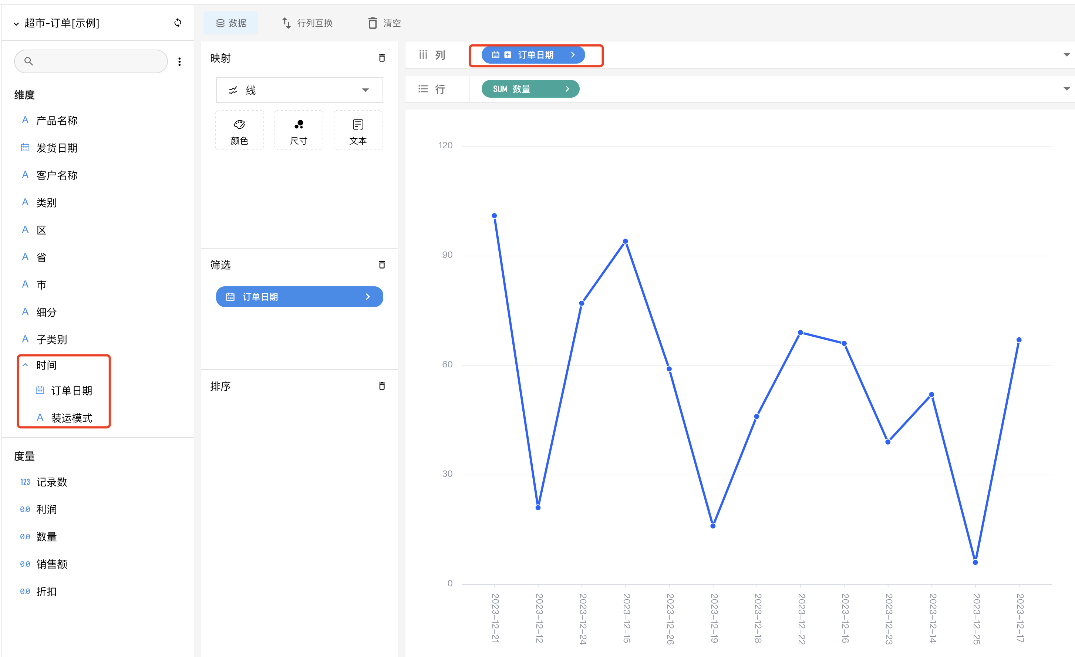Image resolution: width=1075 pixels, height=657 pixels.
Task: Click the 123 numeric icon beside 记录数
Action: click(x=25, y=482)
